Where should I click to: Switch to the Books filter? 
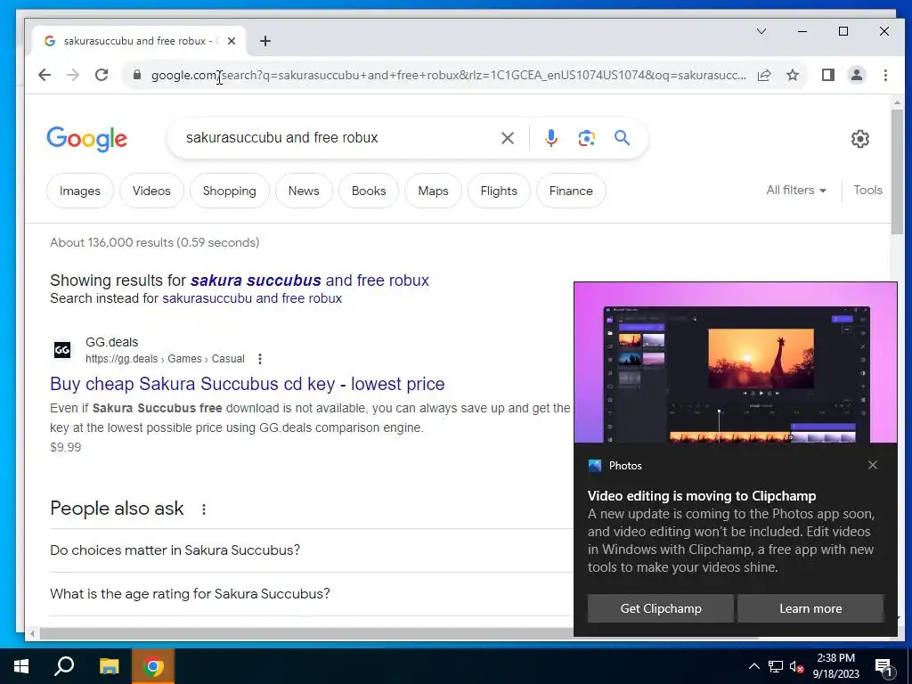click(x=369, y=191)
